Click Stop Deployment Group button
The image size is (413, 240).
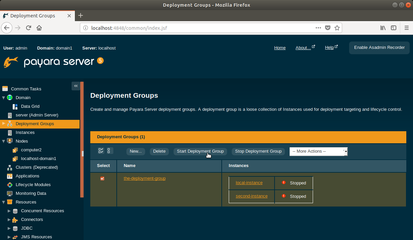click(x=259, y=151)
